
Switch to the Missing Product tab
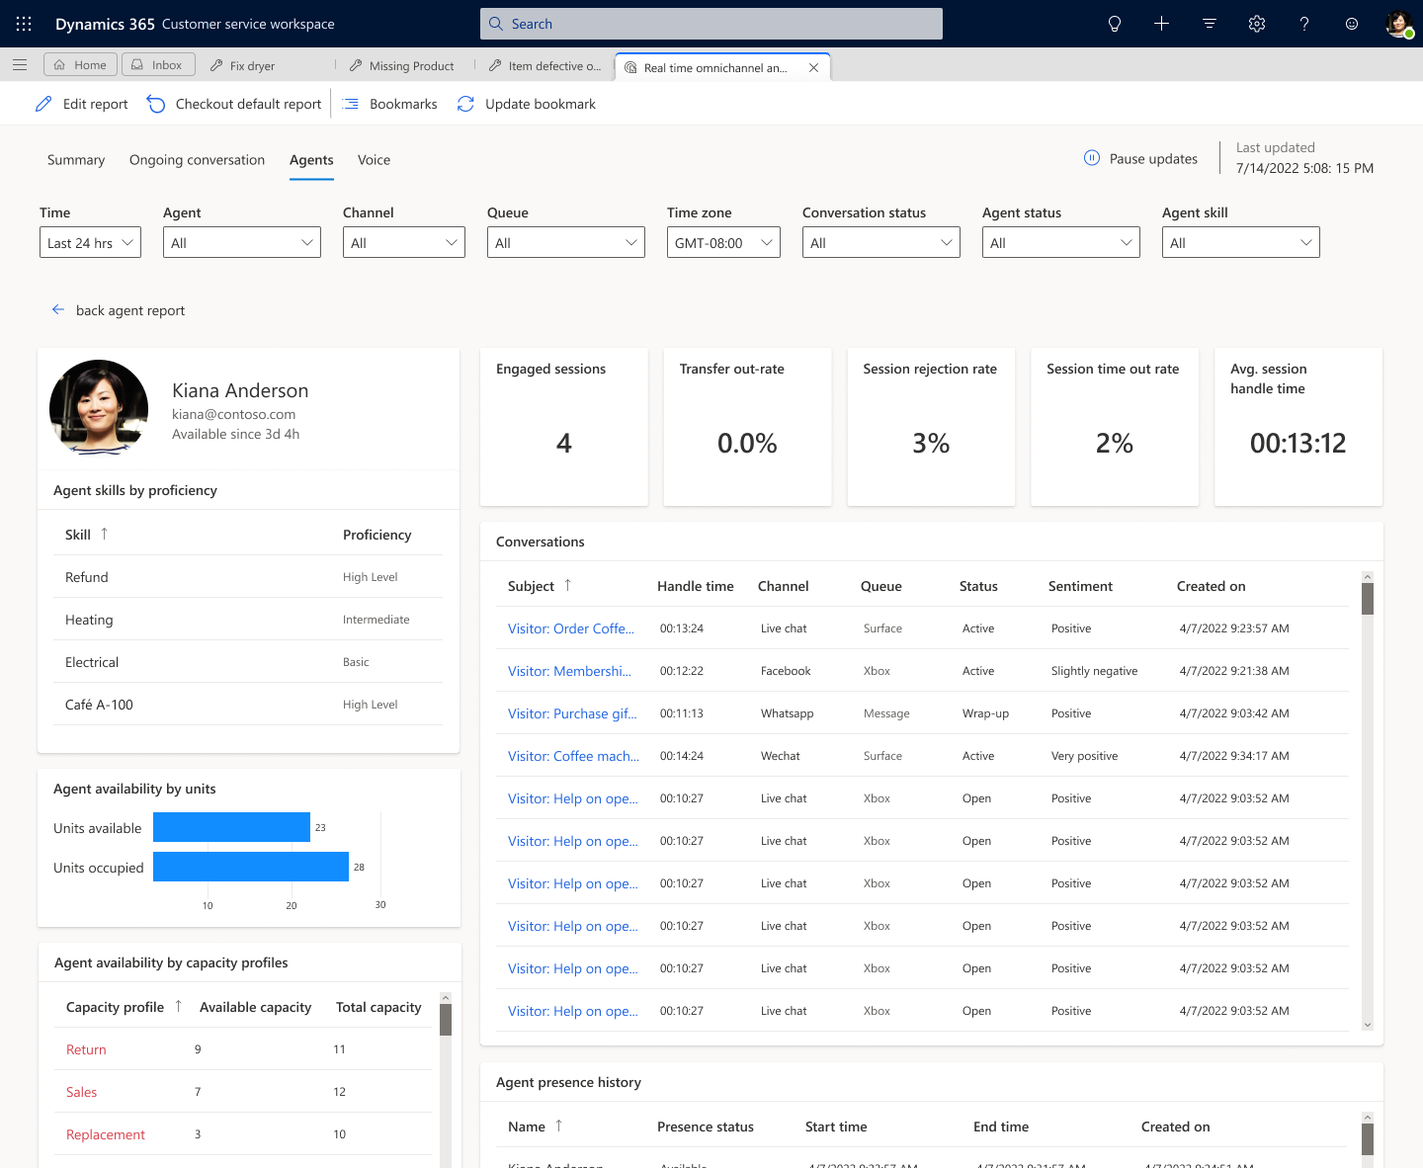(x=402, y=66)
